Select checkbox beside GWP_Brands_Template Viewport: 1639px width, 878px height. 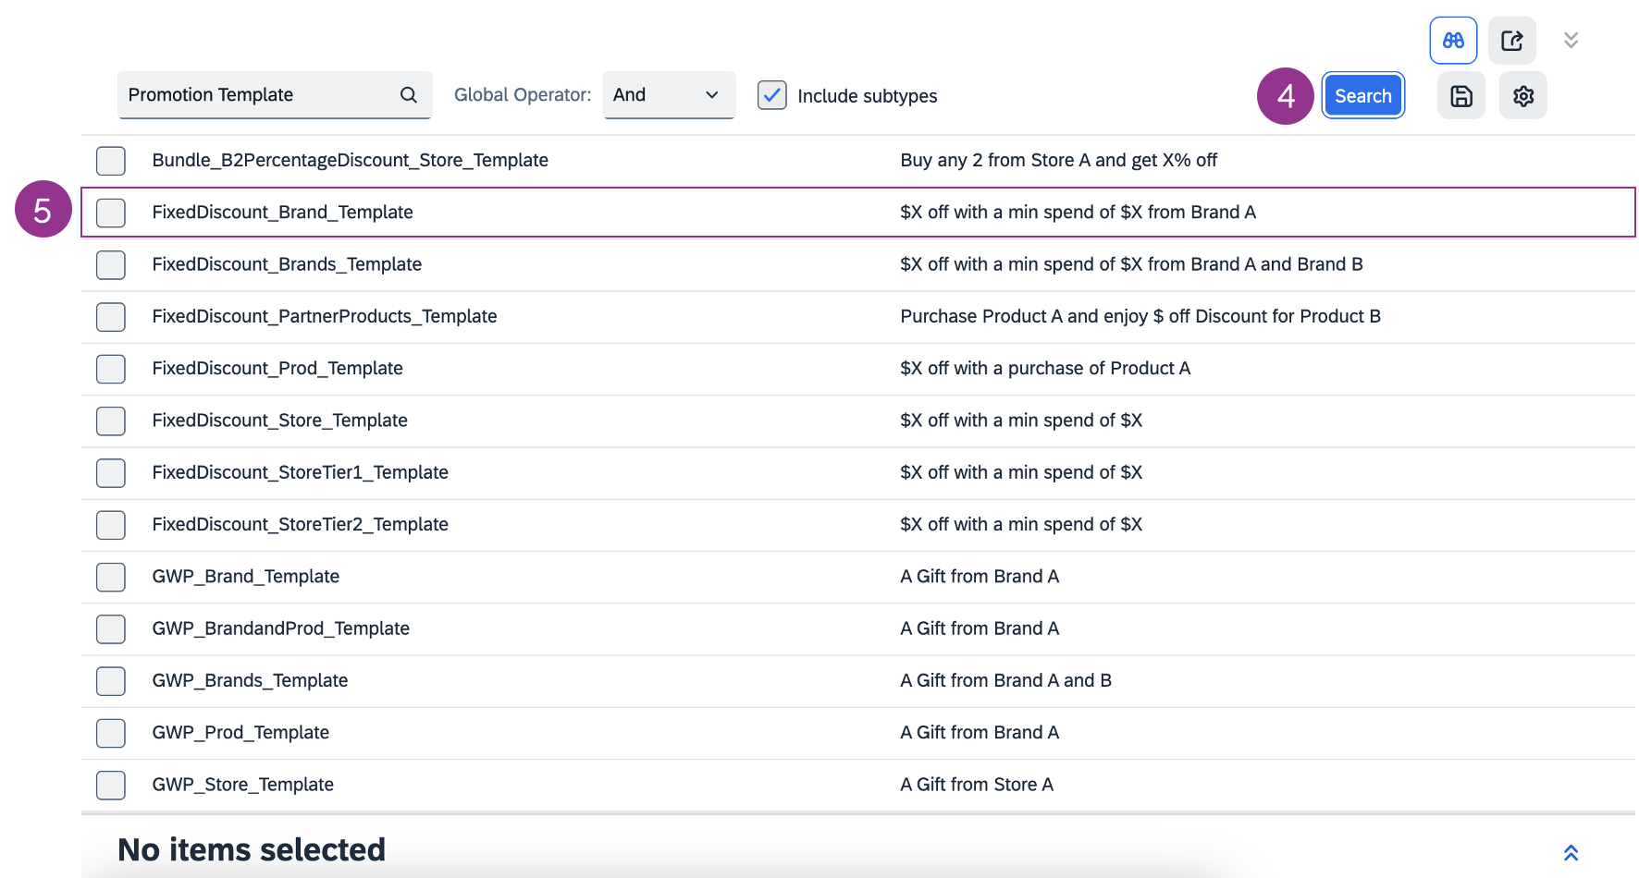(111, 681)
